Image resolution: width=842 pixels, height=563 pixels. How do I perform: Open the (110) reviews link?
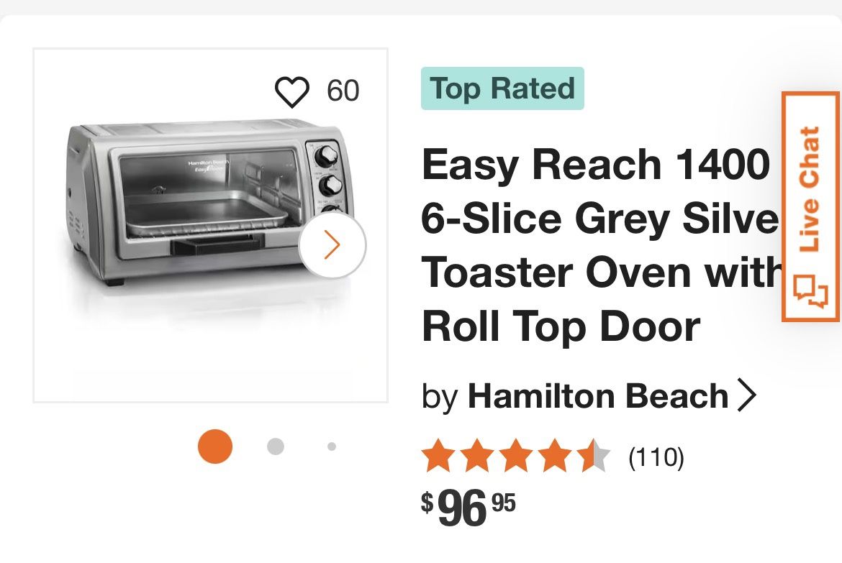(x=656, y=457)
